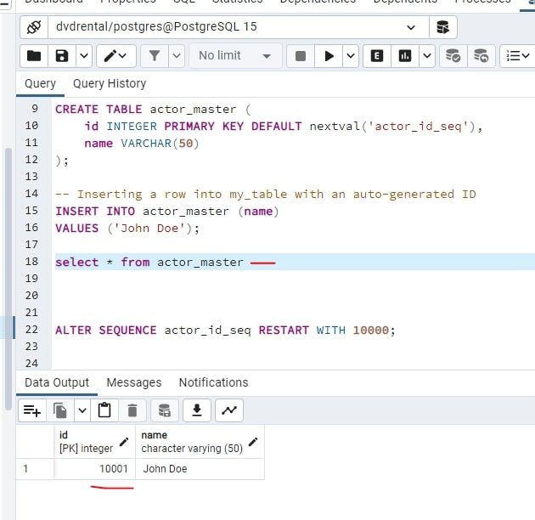Viewport: 535px width, 520px height.
Task: Click the name VARCHAR(50) line
Action: pyautogui.click(x=142, y=144)
